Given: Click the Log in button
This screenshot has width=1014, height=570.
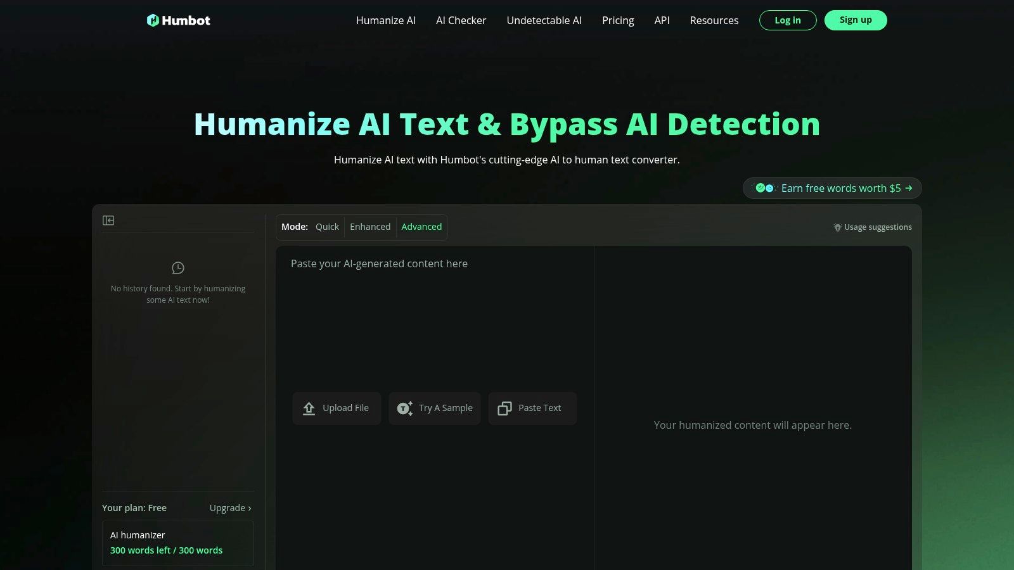Looking at the screenshot, I should tap(788, 20).
